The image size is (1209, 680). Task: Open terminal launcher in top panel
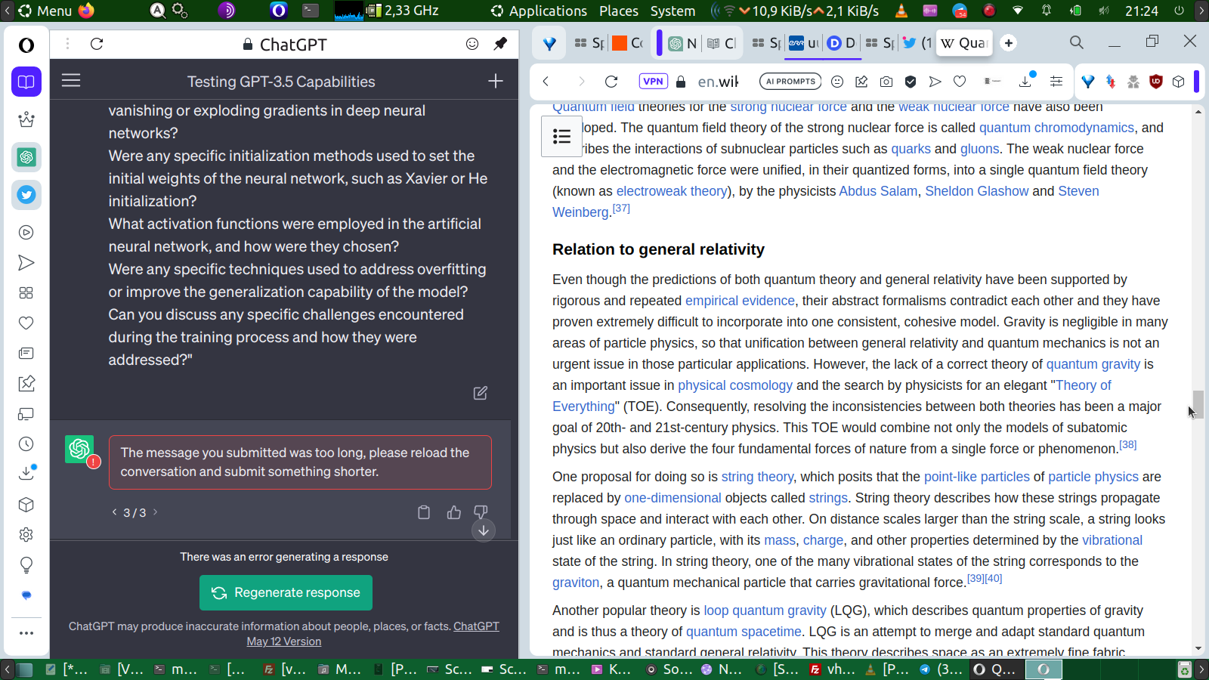(311, 11)
